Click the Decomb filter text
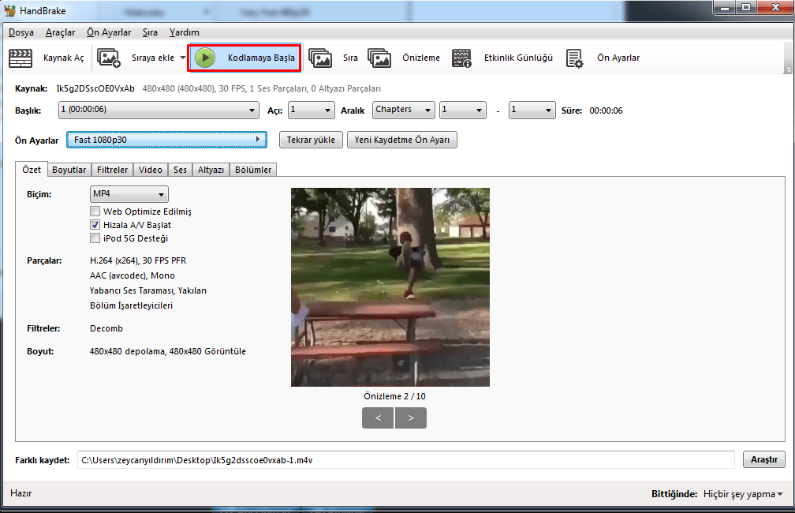The height and width of the screenshot is (513, 795). click(106, 328)
